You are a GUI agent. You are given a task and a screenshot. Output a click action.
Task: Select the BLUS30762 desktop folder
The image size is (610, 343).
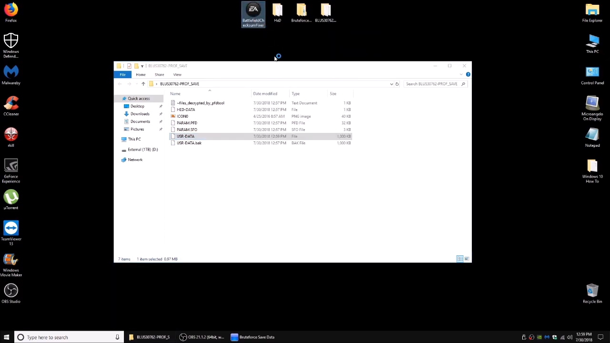[x=325, y=13]
